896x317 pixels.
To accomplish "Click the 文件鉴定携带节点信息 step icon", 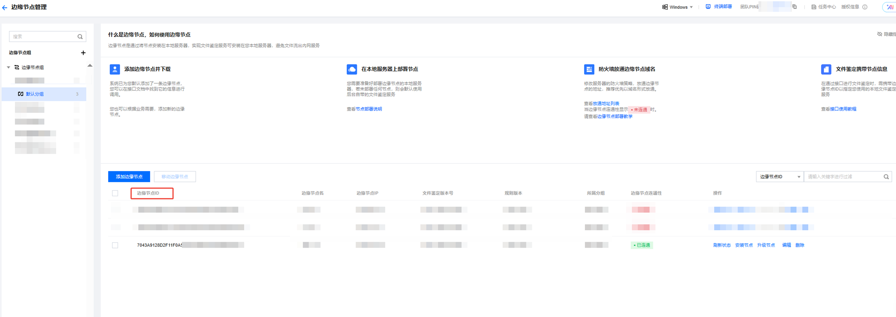I will tap(826, 69).
